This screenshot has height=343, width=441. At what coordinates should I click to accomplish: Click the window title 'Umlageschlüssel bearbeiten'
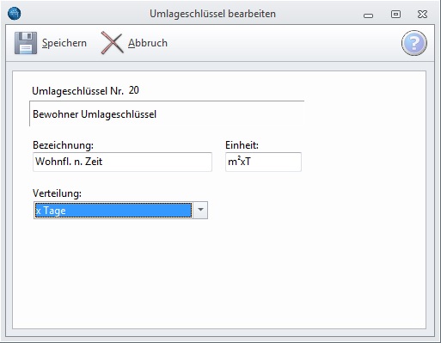pyautogui.click(x=212, y=14)
